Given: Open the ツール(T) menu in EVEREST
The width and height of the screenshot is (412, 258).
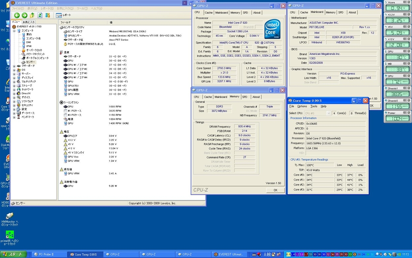Looking at the screenshot, I should tap(82, 8).
